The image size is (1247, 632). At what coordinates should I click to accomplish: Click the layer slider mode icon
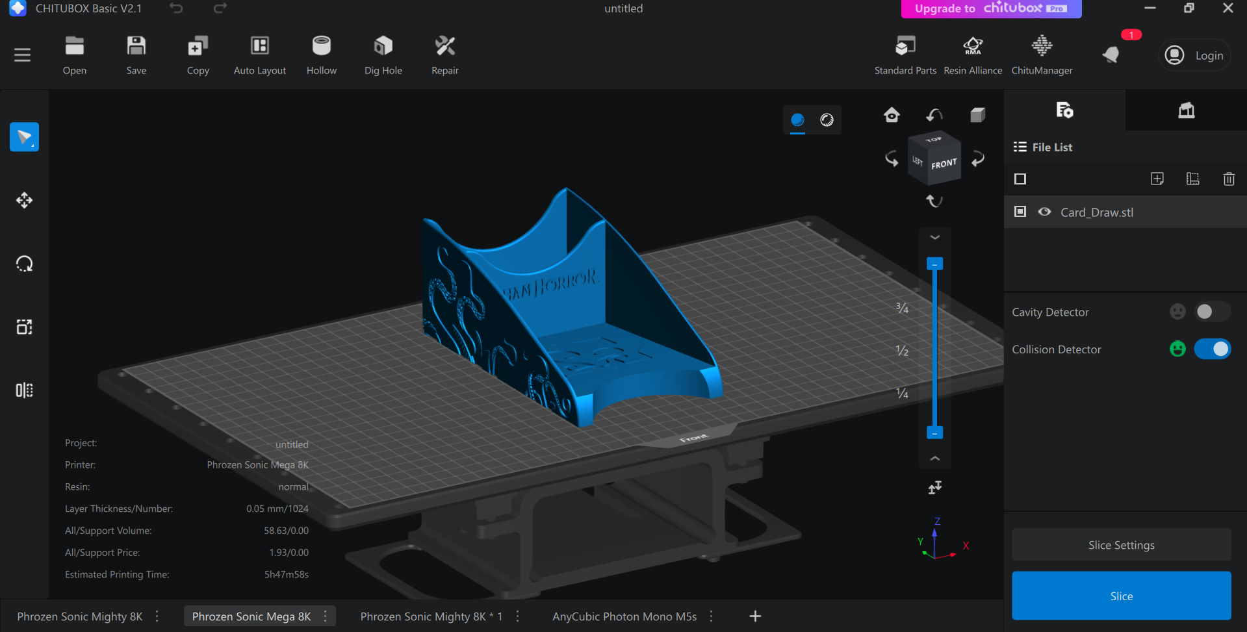(x=934, y=487)
